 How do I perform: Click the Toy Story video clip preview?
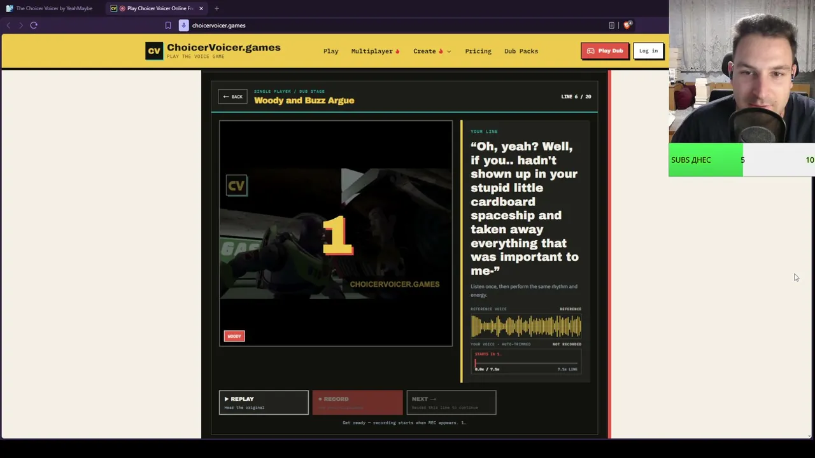coord(336,233)
